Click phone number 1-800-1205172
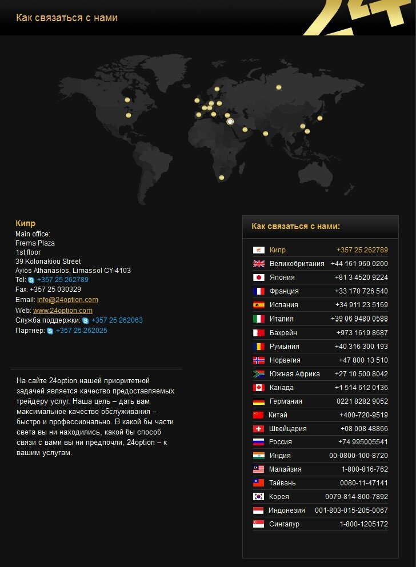416x567 pixels. coord(364,524)
